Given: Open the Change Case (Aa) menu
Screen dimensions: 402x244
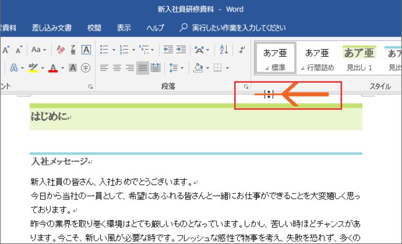Looking at the screenshot, I should pos(39,49).
